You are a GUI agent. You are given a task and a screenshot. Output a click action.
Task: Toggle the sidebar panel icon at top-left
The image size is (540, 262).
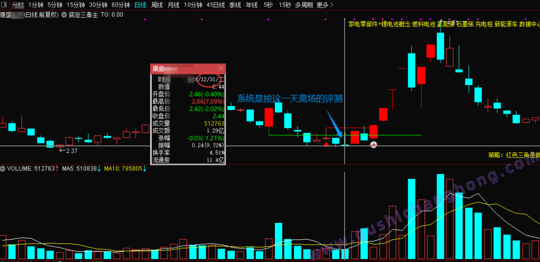coord(3,5)
